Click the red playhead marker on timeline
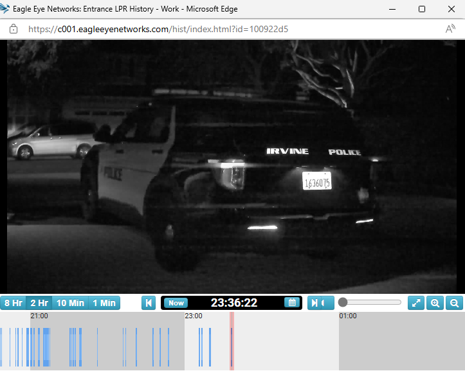 (232, 341)
